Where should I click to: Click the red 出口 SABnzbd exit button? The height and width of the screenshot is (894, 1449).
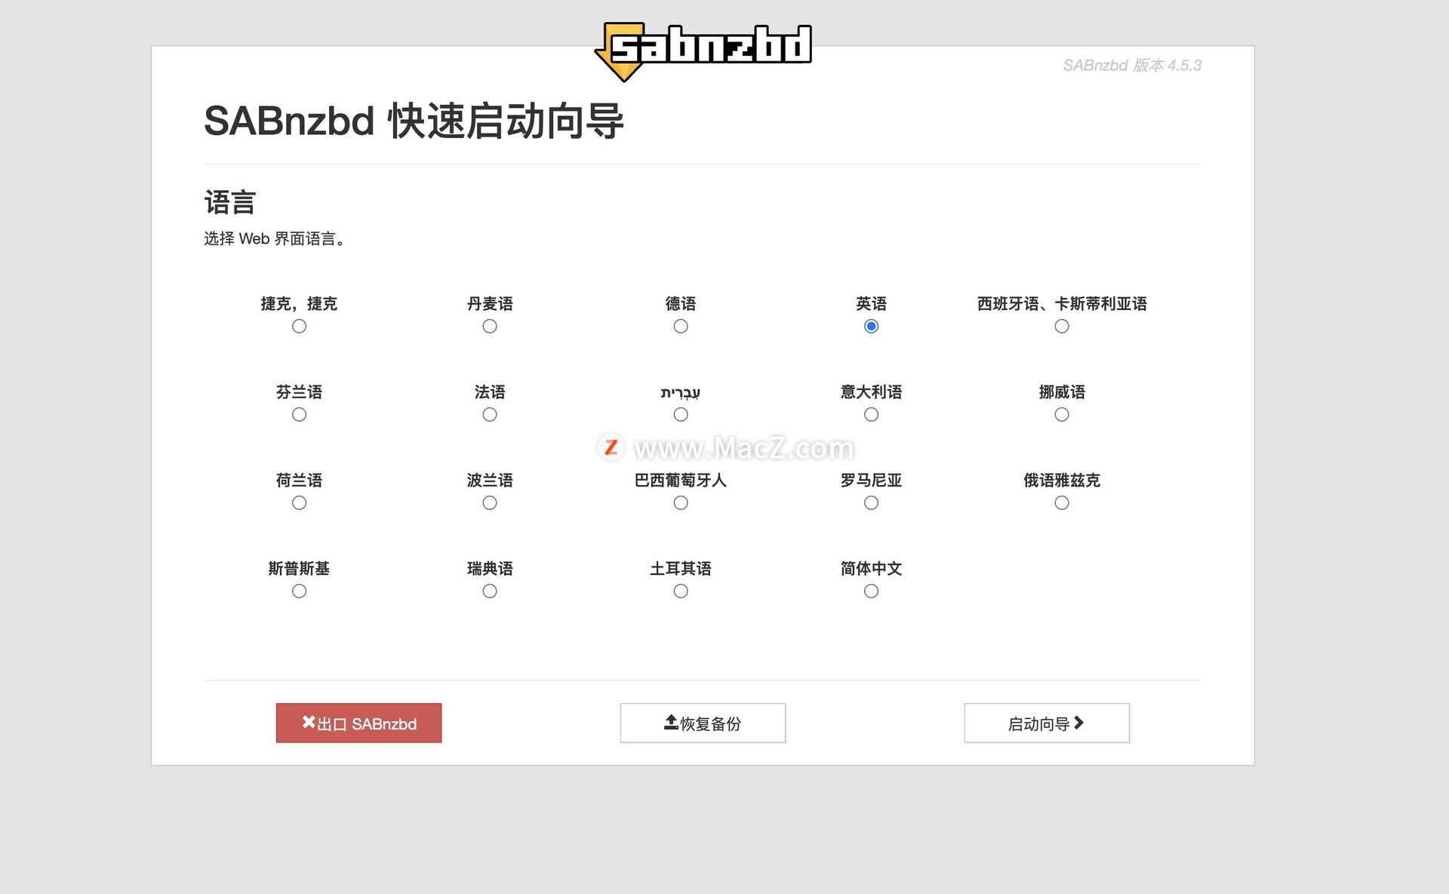pos(358,723)
